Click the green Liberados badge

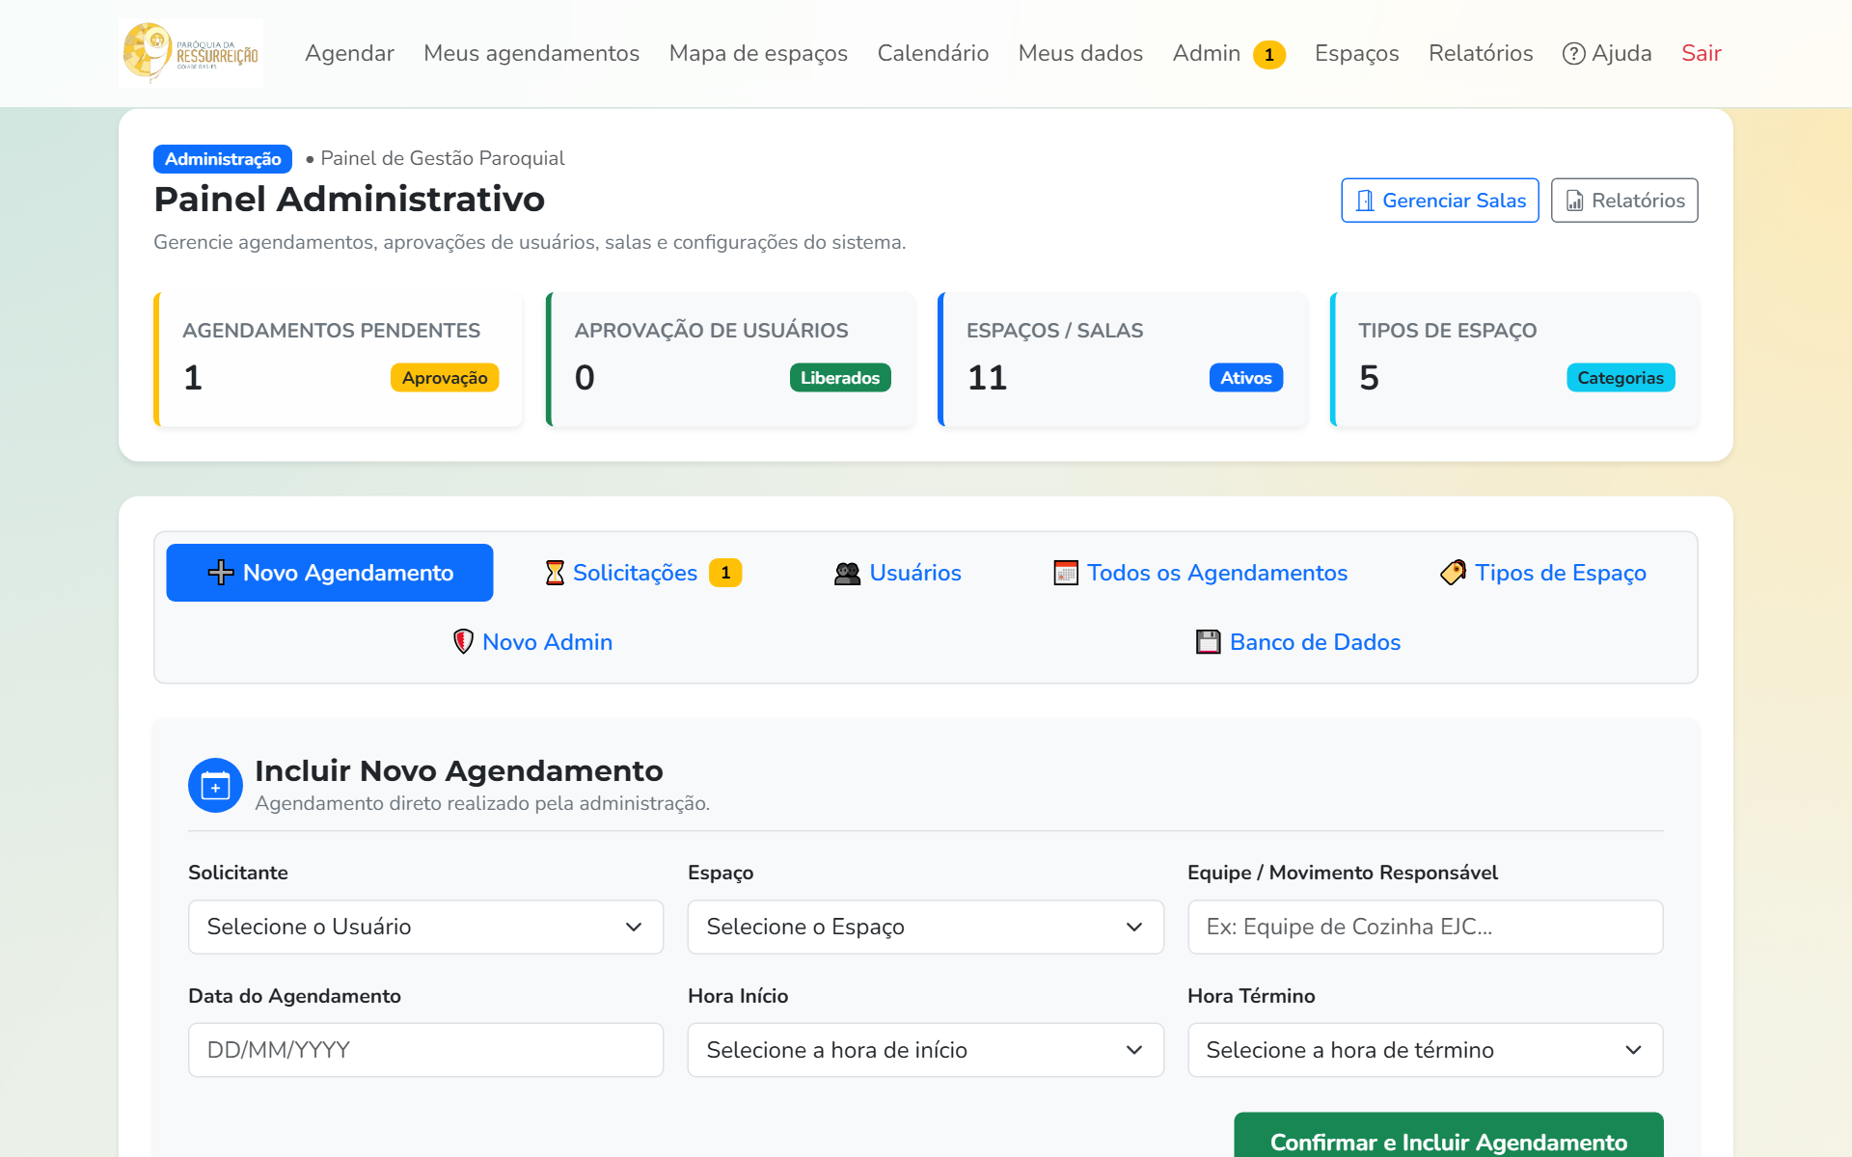pyautogui.click(x=840, y=378)
